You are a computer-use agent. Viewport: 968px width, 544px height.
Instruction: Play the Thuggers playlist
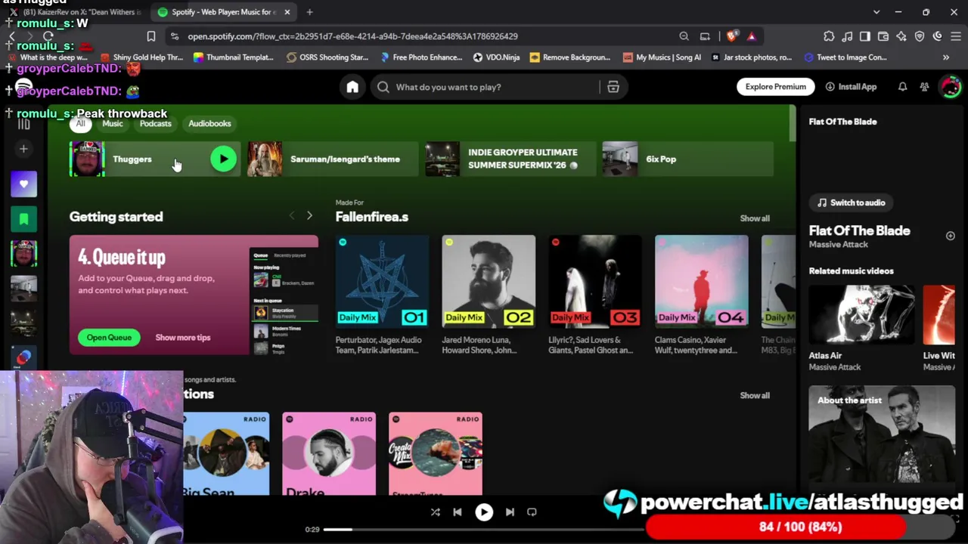[223, 159]
